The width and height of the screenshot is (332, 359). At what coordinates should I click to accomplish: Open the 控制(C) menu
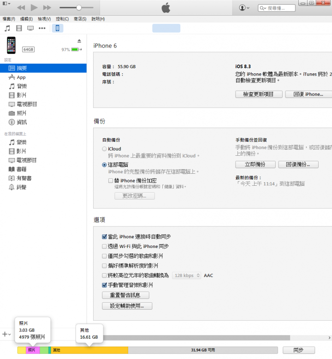[62, 19]
